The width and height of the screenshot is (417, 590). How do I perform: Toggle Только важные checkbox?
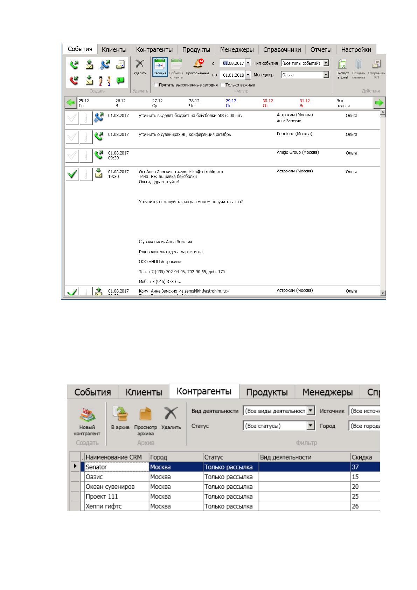pyautogui.click(x=223, y=85)
